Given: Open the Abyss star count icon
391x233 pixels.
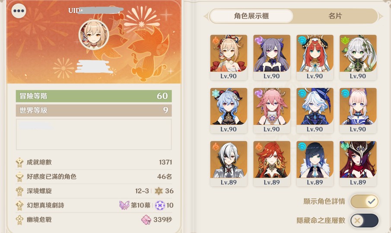Looking at the screenshot, I should 159,191.
